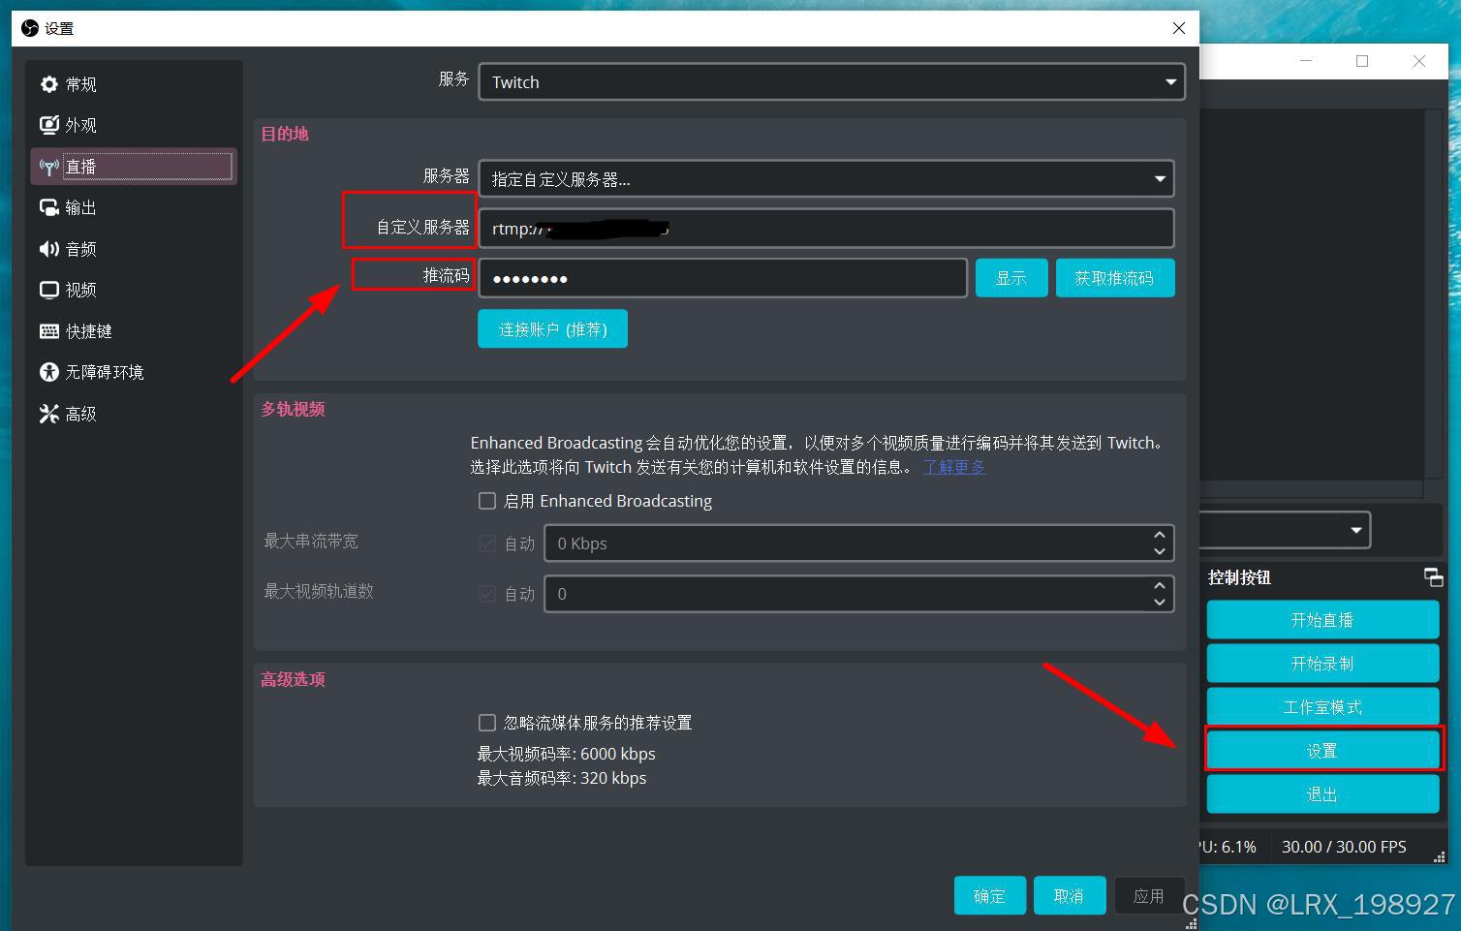Click 退出 button in OBS controls
Image resolution: width=1461 pixels, height=931 pixels.
(1322, 794)
